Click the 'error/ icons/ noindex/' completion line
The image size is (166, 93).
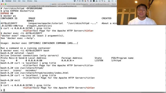point(19,71)
